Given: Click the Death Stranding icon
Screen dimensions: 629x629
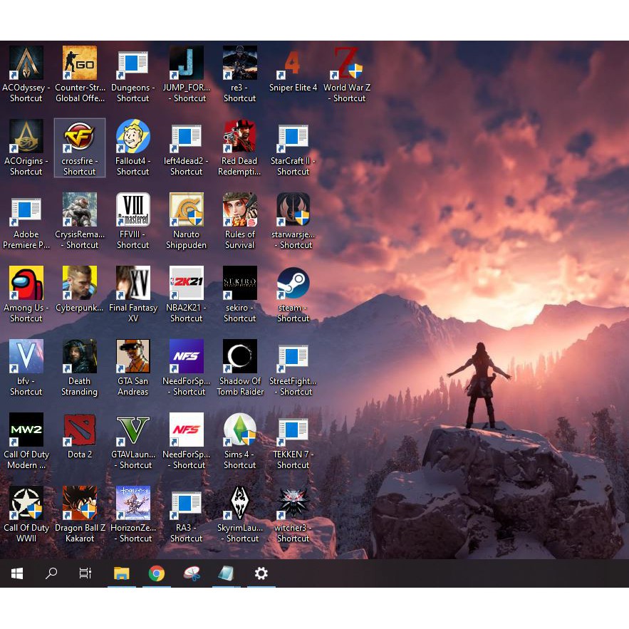Looking at the screenshot, I should click(x=80, y=357).
